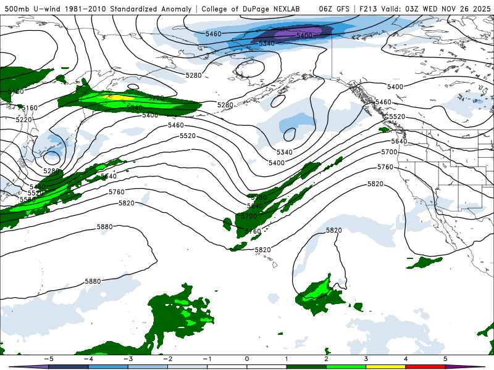Click the 5160 contour label
Screen dimensions: 494x370
(x=30, y=108)
